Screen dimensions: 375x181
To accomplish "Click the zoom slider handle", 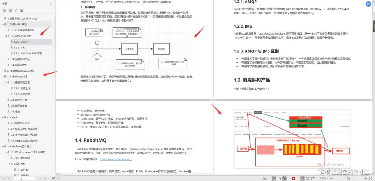I will click(348, 179).
